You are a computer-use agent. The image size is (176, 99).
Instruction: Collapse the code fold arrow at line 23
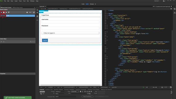[107, 29]
